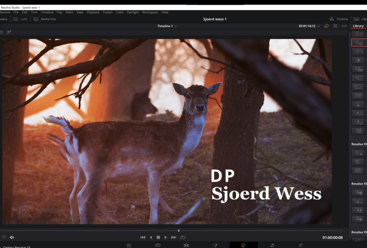Jump to first frame

pos(143,237)
